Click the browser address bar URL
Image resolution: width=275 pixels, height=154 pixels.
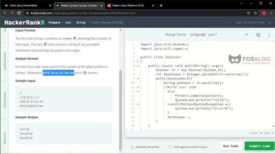coord(83,13)
